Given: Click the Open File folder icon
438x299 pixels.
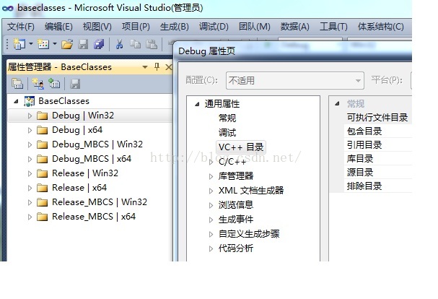Looking at the screenshot, I should click(67, 44).
